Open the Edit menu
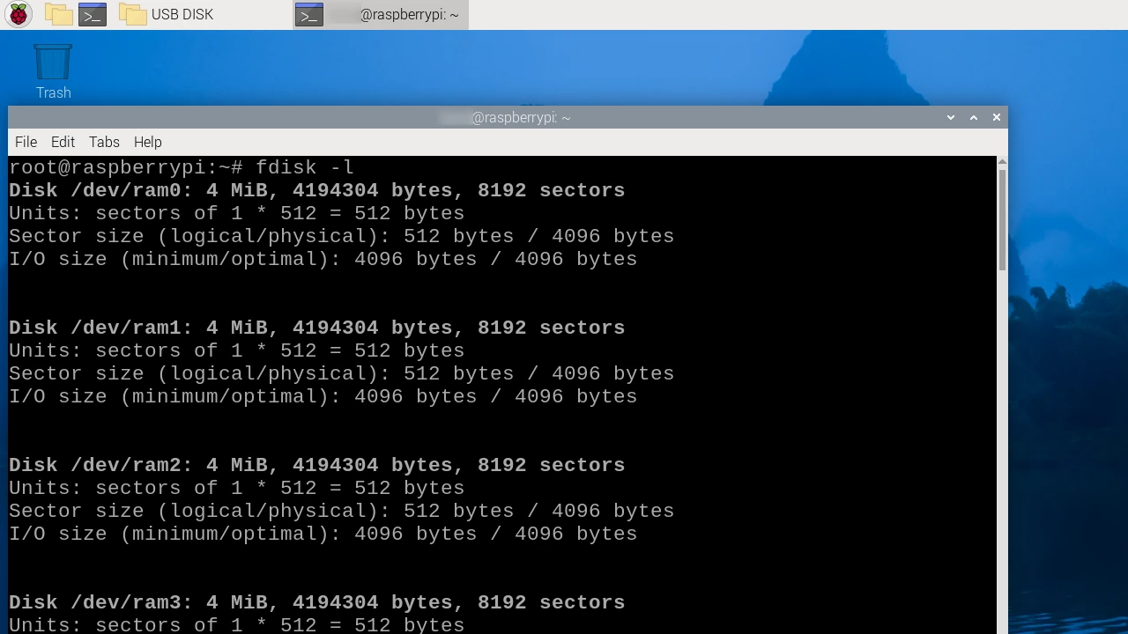The width and height of the screenshot is (1128, 634). (63, 142)
